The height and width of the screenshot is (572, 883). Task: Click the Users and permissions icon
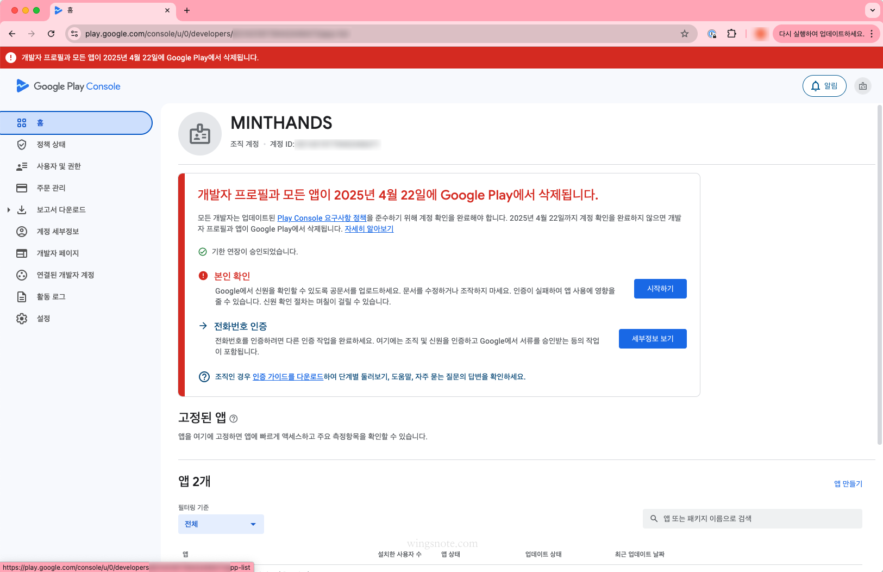click(x=22, y=166)
